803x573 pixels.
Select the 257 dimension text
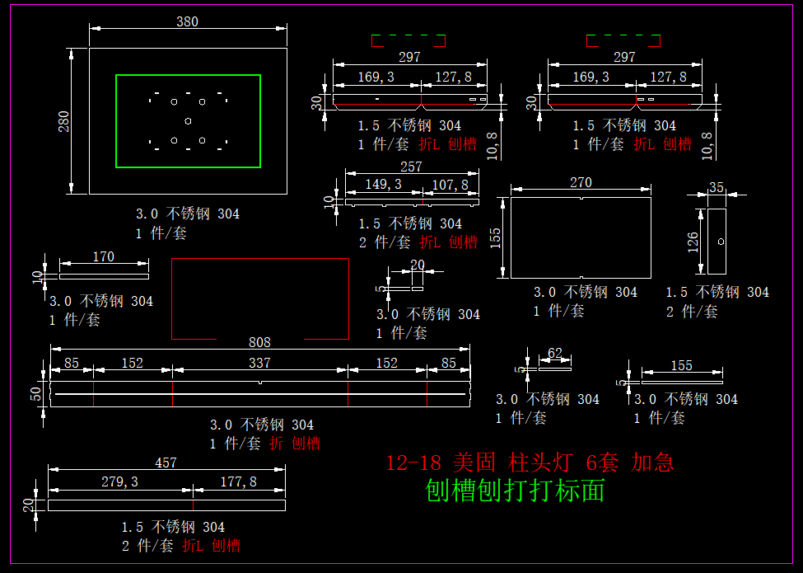(x=411, y=167)
